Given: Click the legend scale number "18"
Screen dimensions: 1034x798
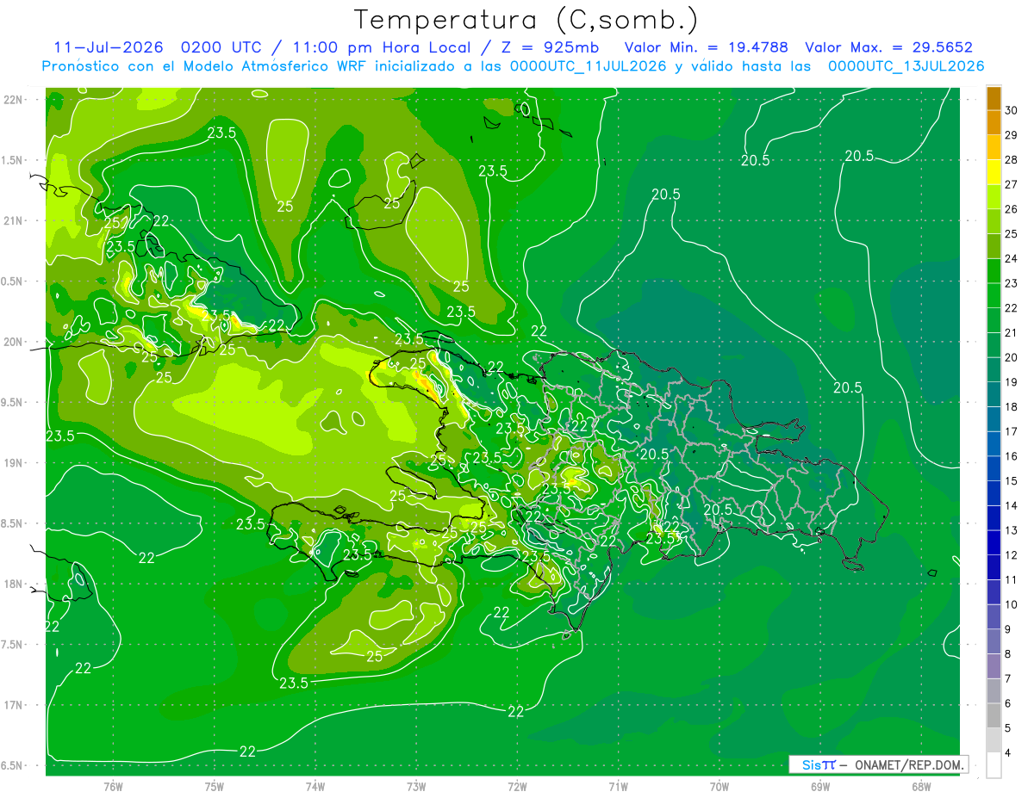Looking at the screenshot, I should (x=1012, y=406).
